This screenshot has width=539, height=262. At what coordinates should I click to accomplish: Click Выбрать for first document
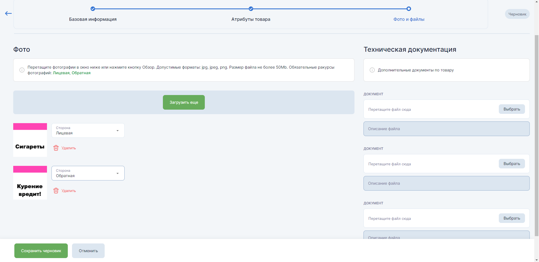[x=512, y=109]
